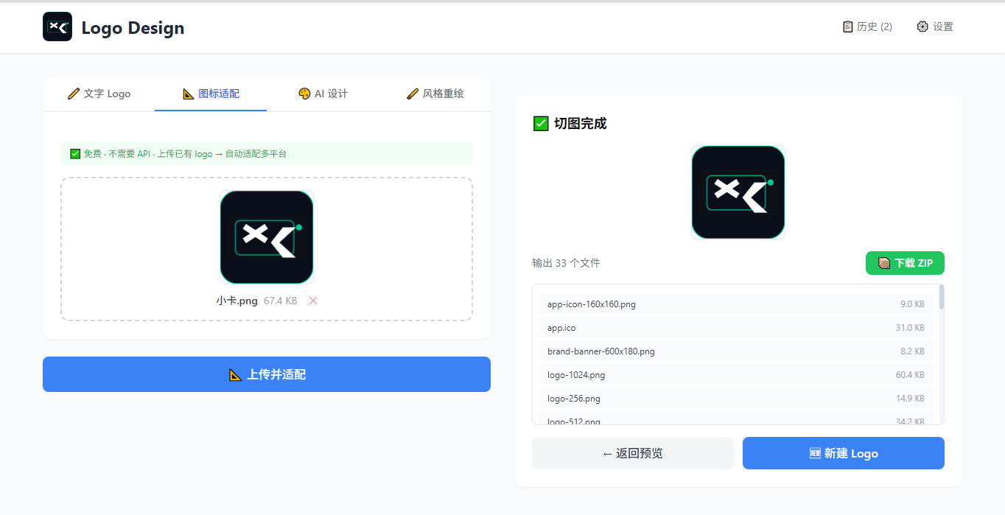This screenshot has height=515, width=1005.
Task: Click the palette icon on AI 设计 tab
Action: click(x=304, y=94)
